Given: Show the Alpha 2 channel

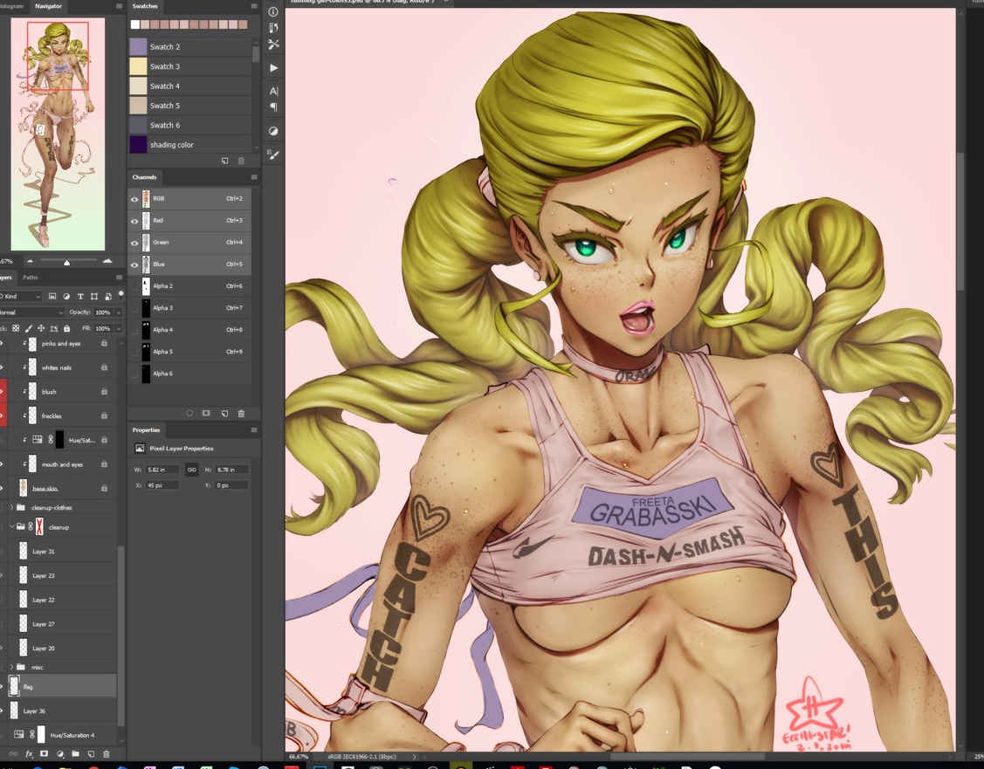Looking at the screenshot, I should [x=134, y=286].
